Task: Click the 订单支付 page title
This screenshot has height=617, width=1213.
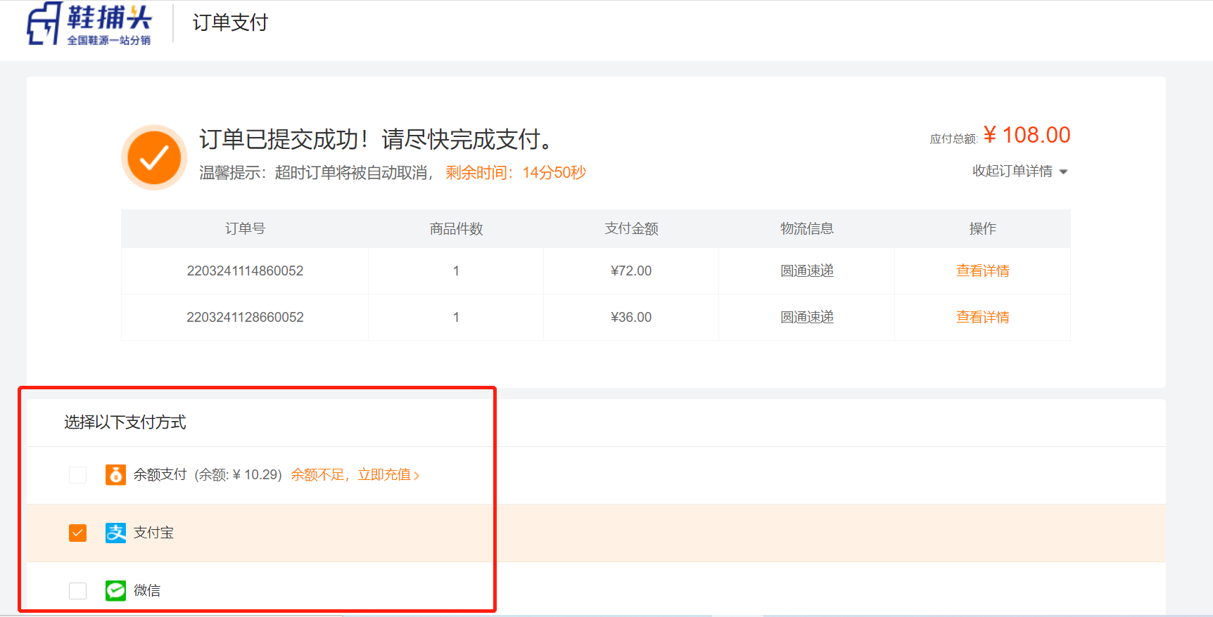Action: point(230,22)
